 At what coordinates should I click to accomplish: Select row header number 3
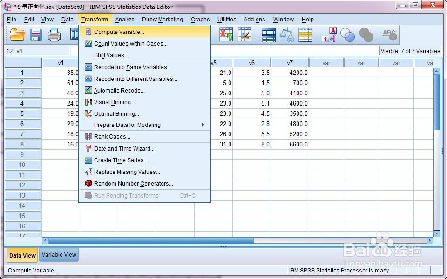(x=22, y=93)
